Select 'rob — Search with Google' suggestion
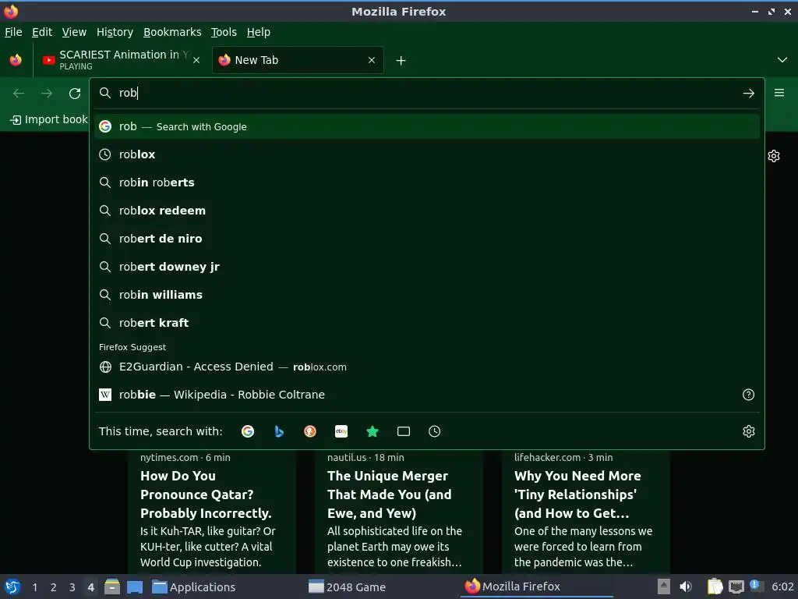 426,126
